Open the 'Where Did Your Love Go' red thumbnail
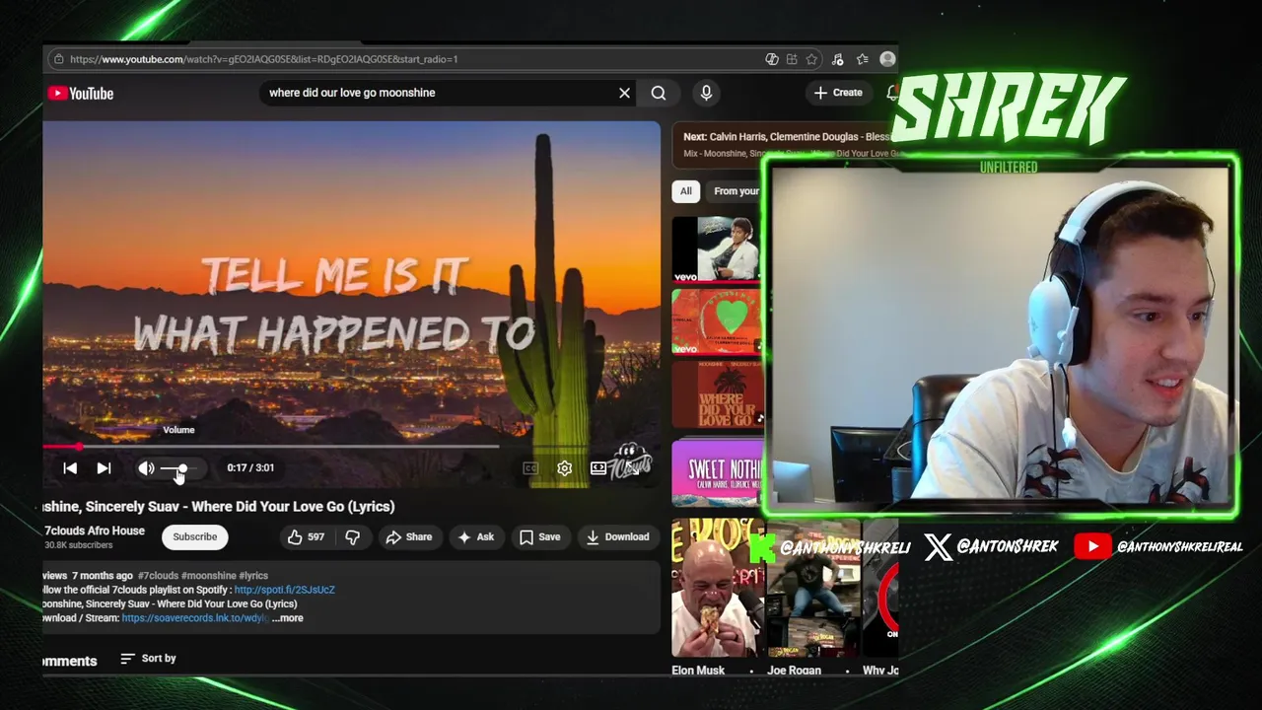The width and height of the screenshot is (1262, 710). point(717,394)
